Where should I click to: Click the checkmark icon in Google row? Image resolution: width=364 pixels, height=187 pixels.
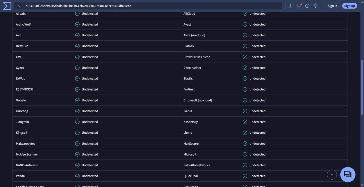pos(77,100)
